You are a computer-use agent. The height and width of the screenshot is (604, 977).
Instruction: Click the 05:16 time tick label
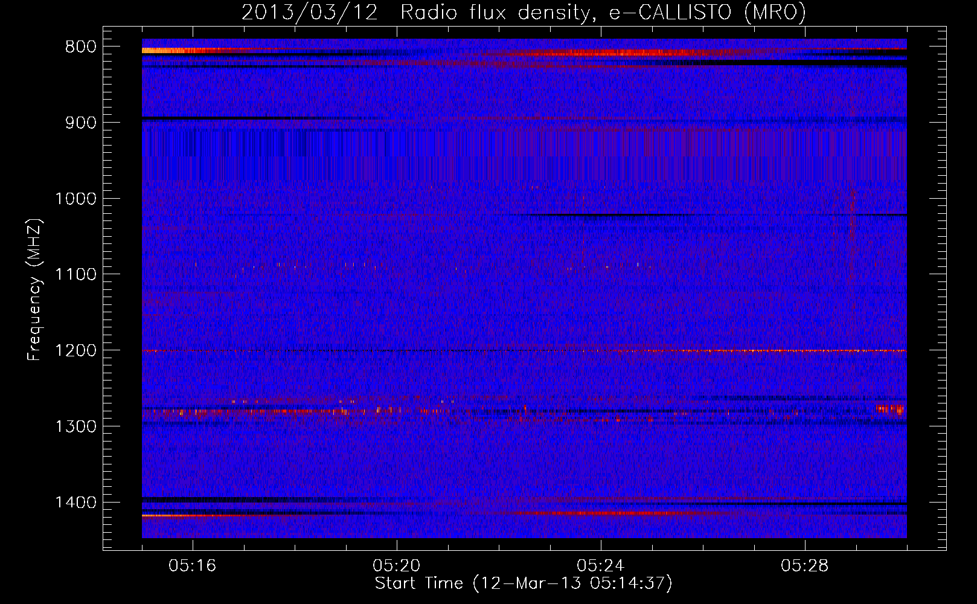pos(193,566)
